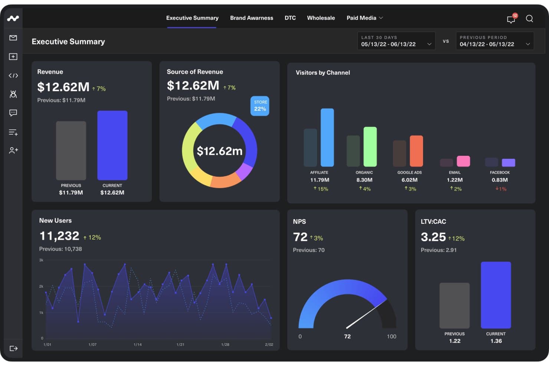
Task: Select the blue Store segment of donut
Action: 216,119
